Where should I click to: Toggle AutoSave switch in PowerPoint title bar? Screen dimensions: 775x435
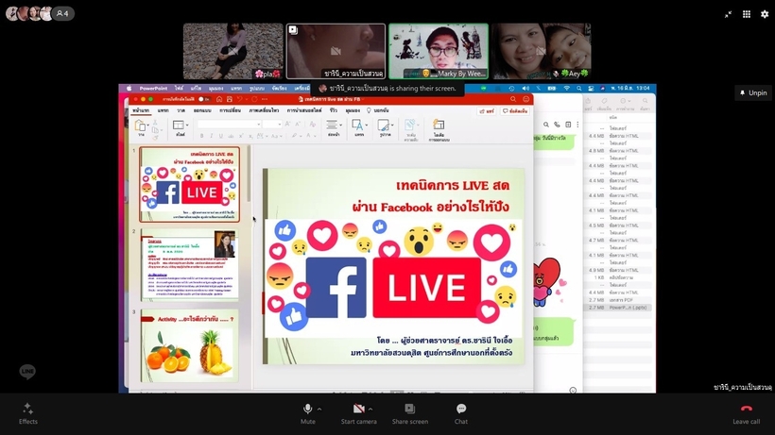tap(204, 99)
